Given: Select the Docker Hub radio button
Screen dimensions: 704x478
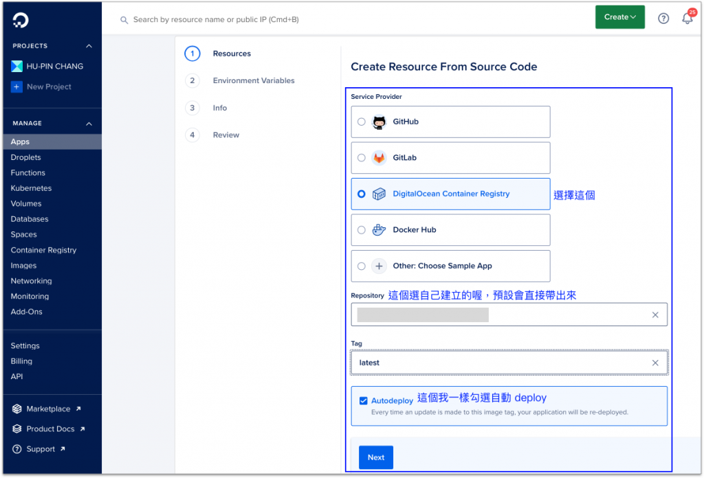Looking at the screenshot, I should coord(362,230).
